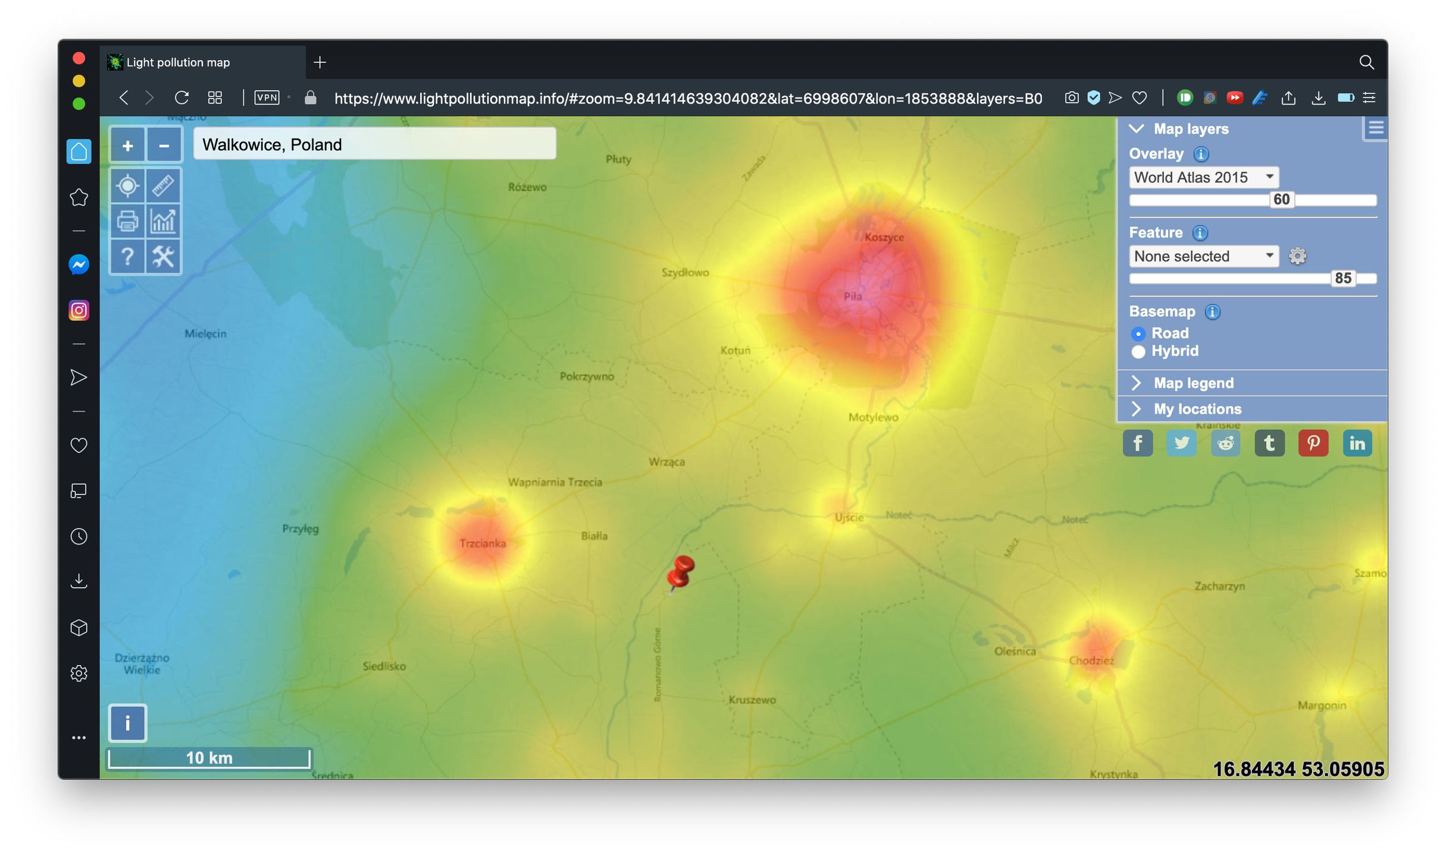Click the locate-me crosshair tool
This screenshot has height=856, width=1446.
coord(127,186)
